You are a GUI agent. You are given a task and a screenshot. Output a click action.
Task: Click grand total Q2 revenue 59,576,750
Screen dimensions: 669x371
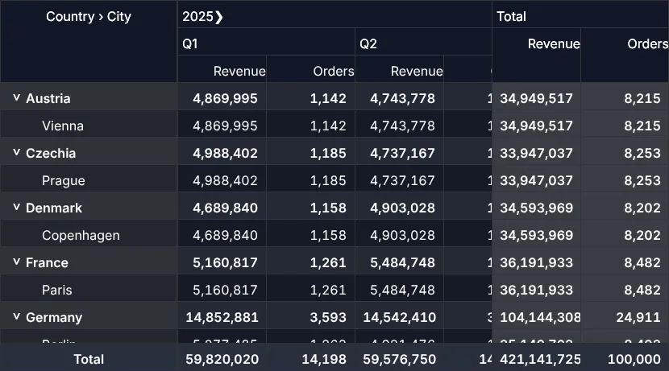[x=399, y=359]
